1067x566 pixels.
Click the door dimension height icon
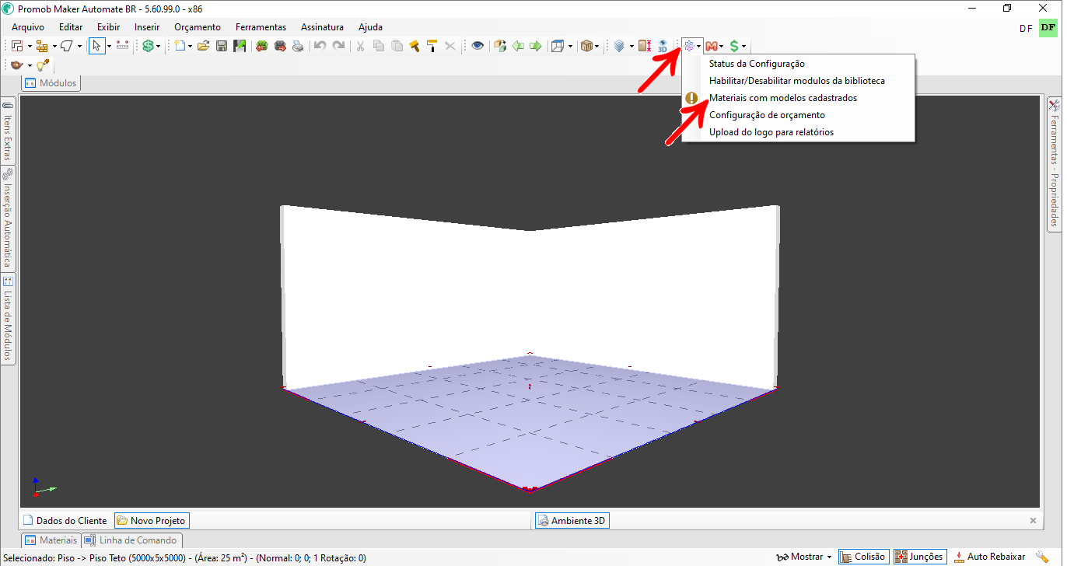click(645, 46)
